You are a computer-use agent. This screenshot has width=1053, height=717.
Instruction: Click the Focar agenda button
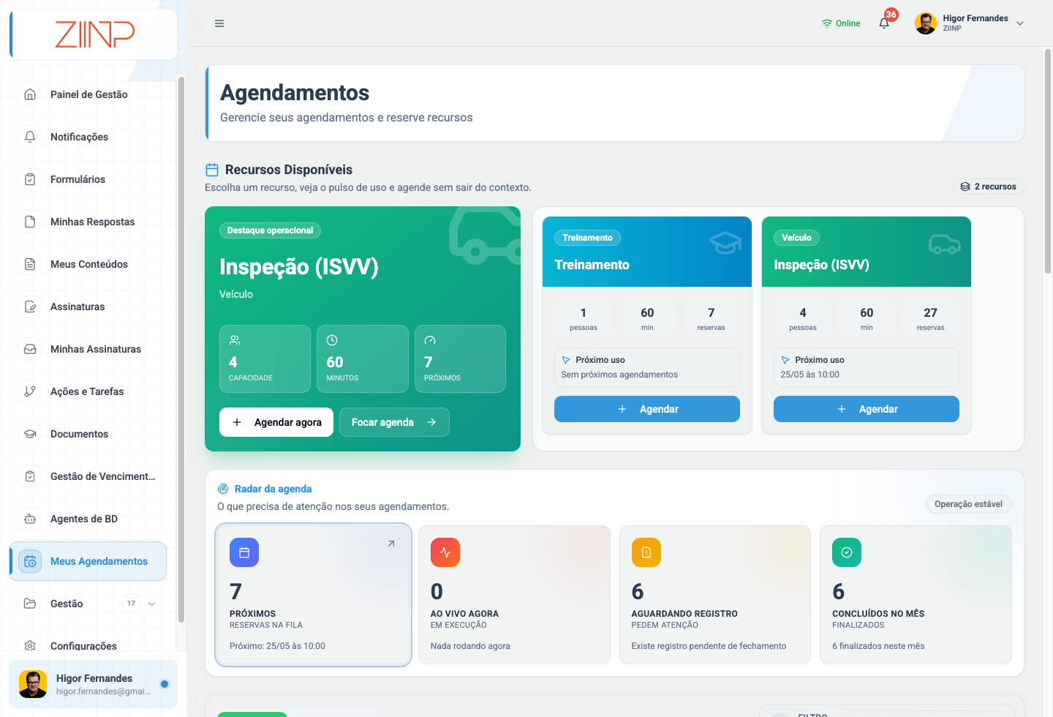(394, 422)
